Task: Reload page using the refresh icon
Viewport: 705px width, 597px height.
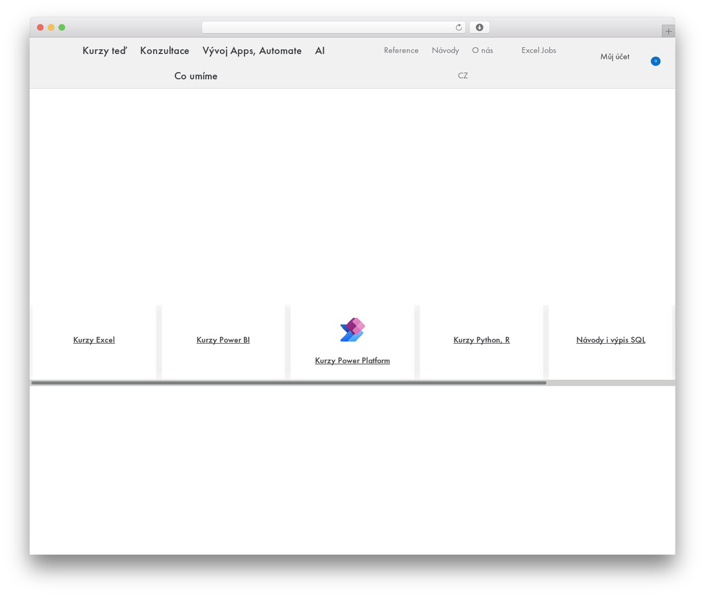Action: (x=458, y=28)
